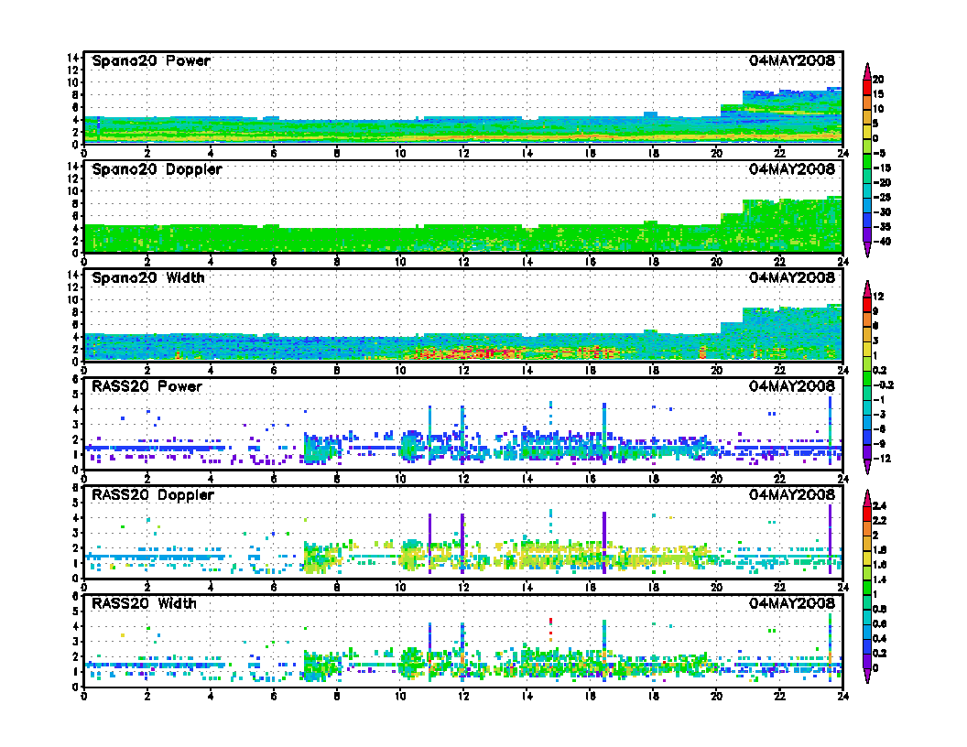This screenshot has width=967, height=747.
Task: Click the "Spano20 Doppler" panel title
Action: click(157, 169)
